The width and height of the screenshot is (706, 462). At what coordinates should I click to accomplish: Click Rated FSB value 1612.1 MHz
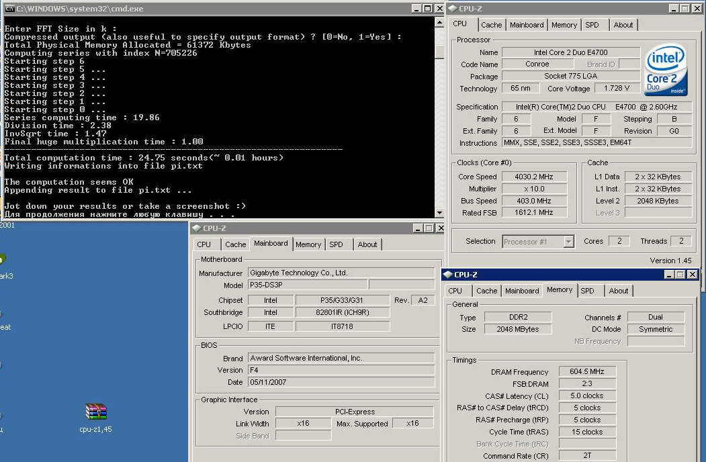click(534, 213)
